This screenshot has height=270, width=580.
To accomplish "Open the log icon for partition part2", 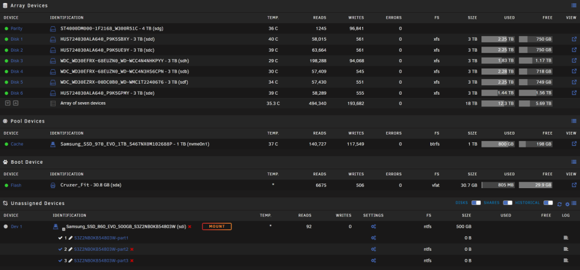I will point(566,249).
